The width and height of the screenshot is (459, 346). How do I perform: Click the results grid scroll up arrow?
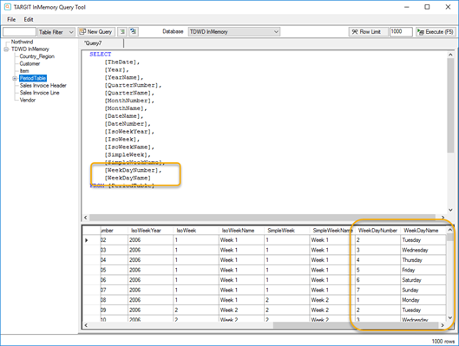point(450,230)
